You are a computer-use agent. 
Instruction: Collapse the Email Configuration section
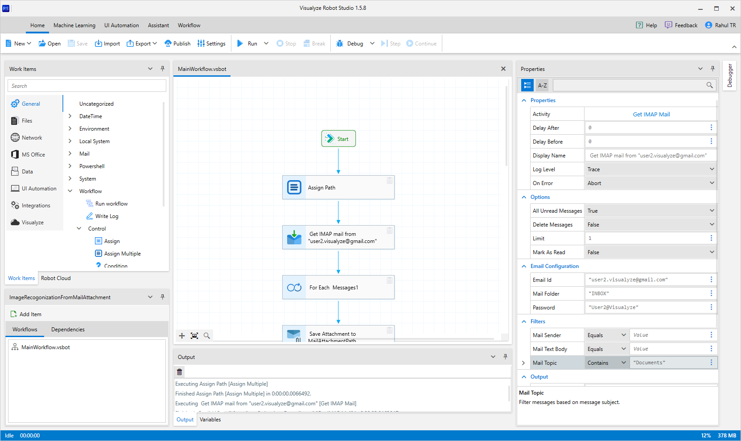523,266
